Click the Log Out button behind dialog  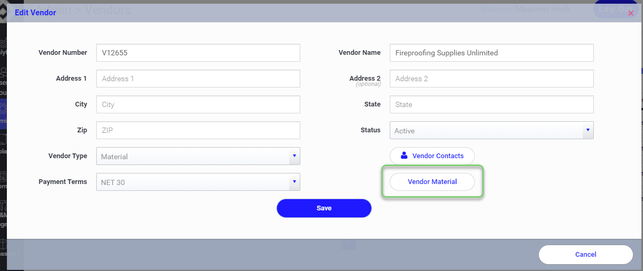pos(615,9)
